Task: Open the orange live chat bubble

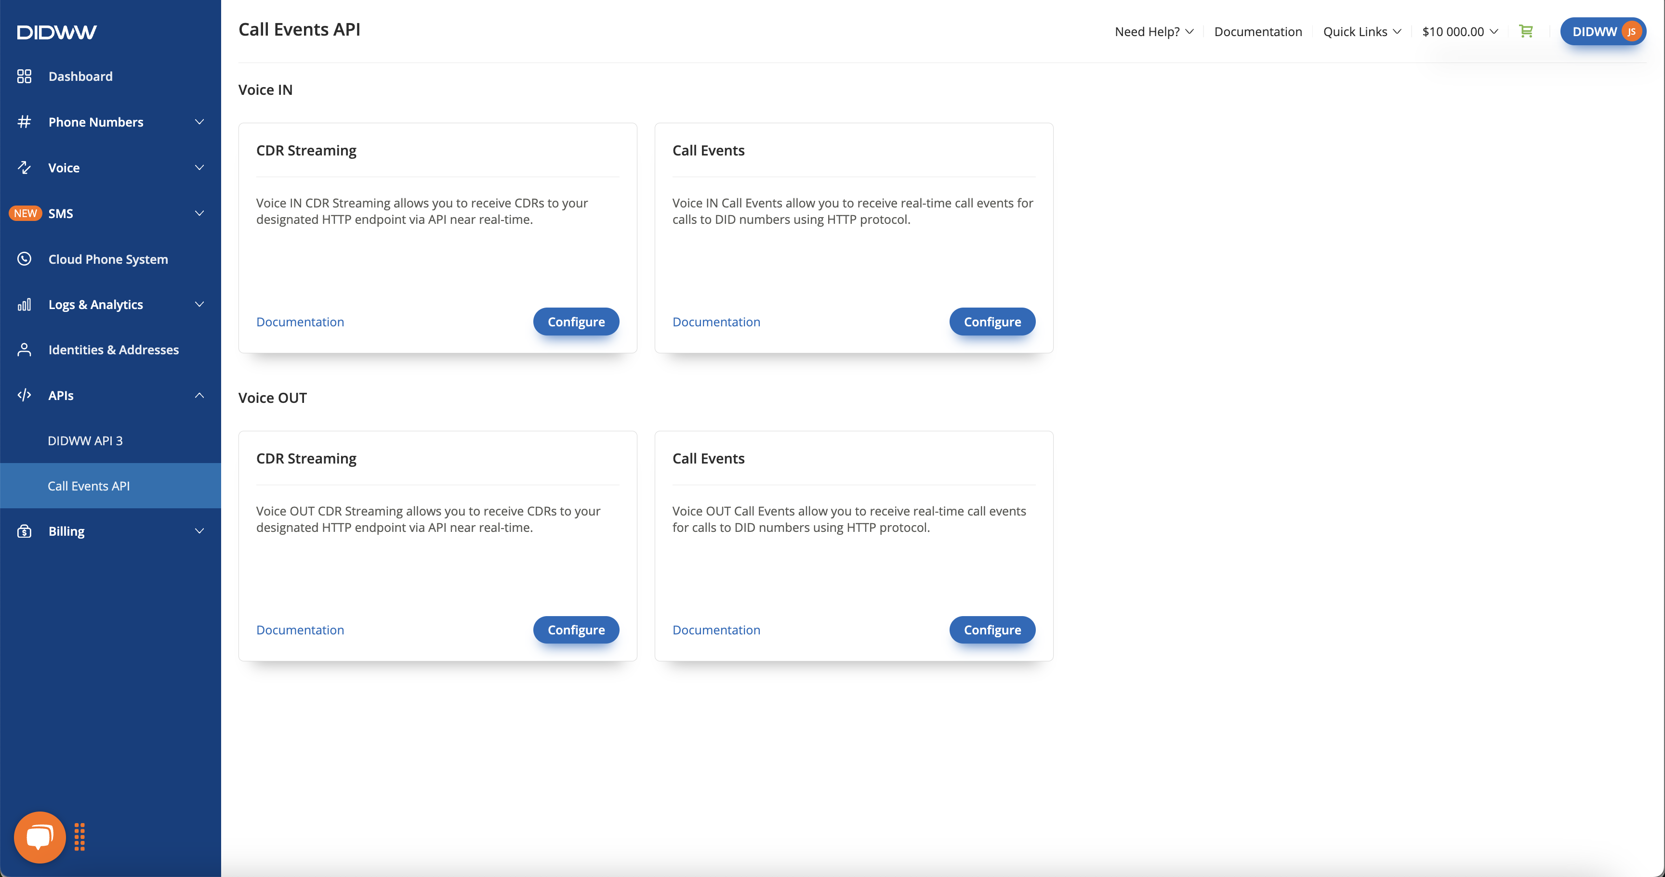Action: [x=40, y=837]
